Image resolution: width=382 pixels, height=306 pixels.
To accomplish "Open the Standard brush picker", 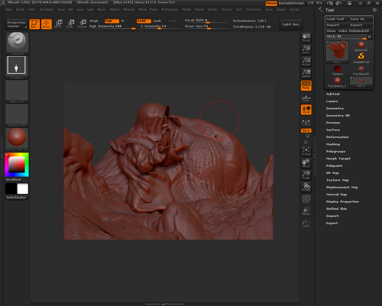I will click(x=17, y=43).
